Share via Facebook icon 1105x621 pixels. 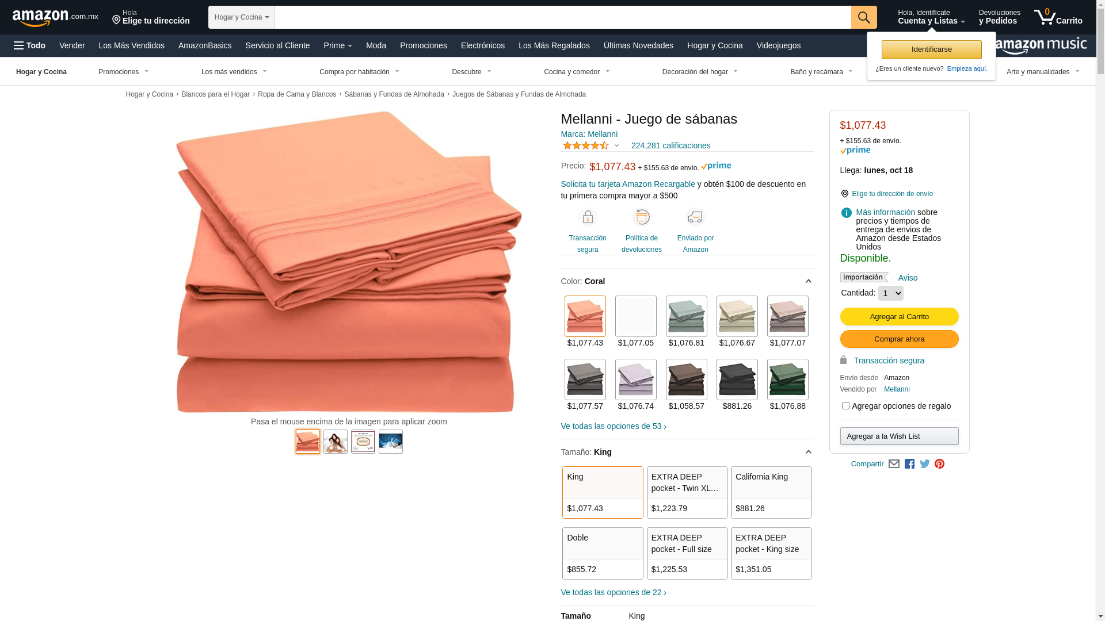click(x=909, y=464)
